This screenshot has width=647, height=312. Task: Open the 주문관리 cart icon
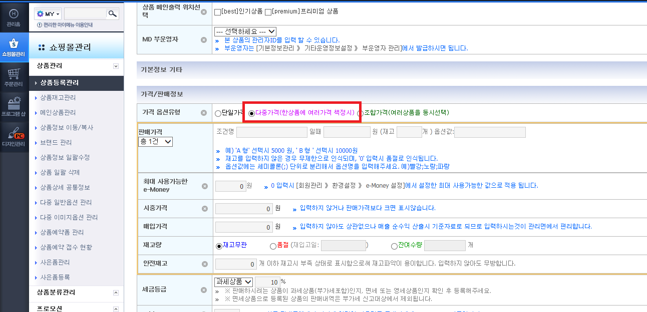click(x=14, y=77)
